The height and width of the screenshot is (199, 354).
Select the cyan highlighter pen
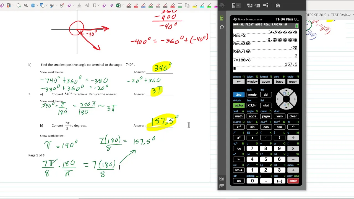pyautogui.click(x=202, y=5)
